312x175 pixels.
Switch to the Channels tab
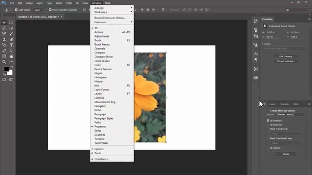tap(284, 104)
